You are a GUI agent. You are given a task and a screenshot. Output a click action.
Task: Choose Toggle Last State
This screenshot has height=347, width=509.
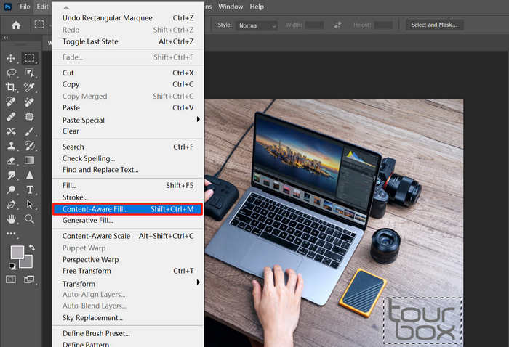click(x=128, y=41)
